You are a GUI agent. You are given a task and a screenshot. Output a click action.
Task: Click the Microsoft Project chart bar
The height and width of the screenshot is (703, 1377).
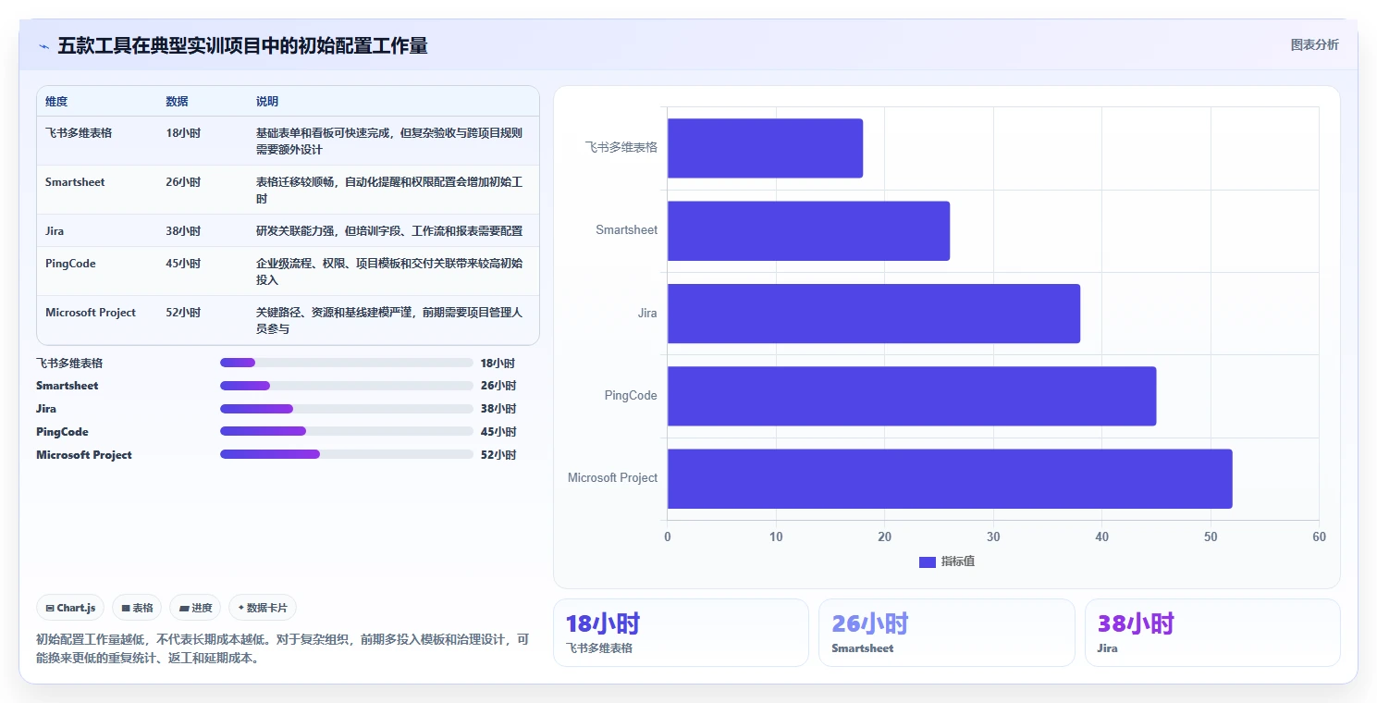point(950,478)
